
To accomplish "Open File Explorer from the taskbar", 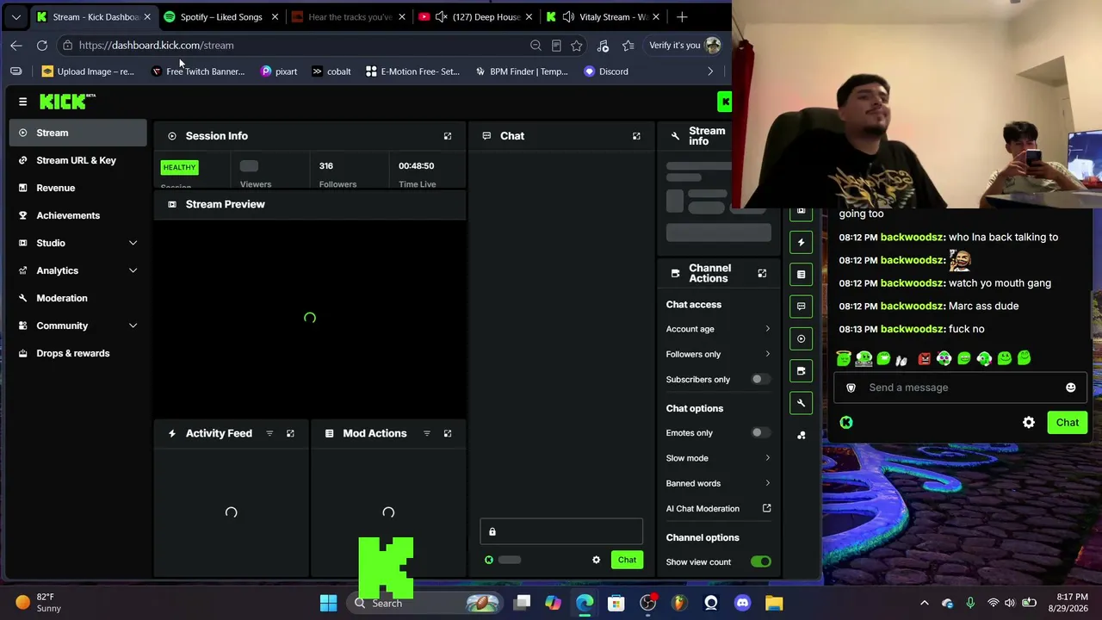I will [774, 603].
